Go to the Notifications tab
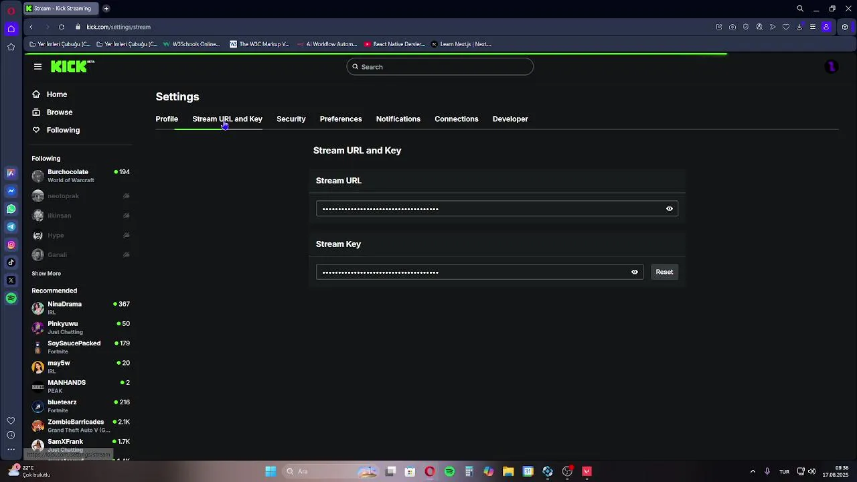Viewport: 857px width, 482px height. click(x=398, y=119)
